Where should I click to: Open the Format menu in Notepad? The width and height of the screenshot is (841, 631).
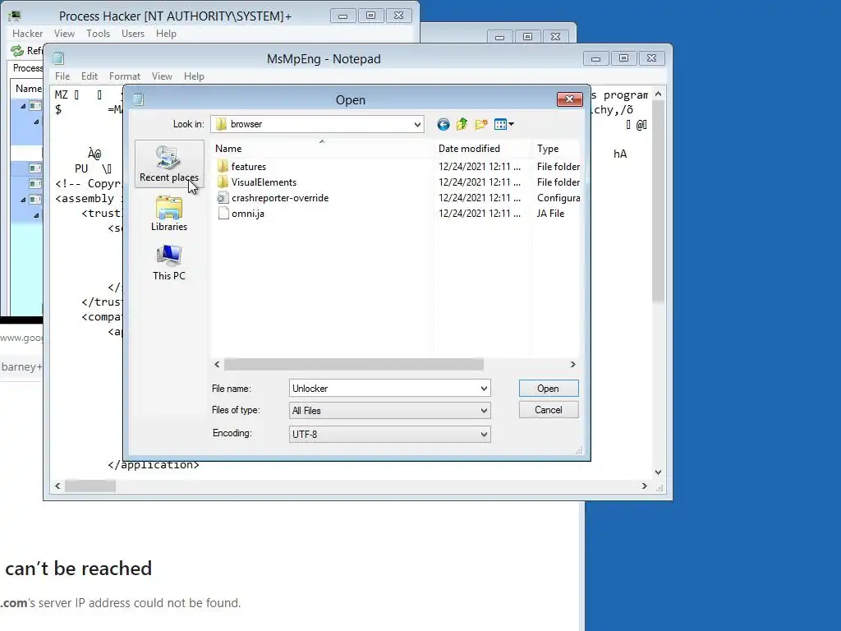125,76
